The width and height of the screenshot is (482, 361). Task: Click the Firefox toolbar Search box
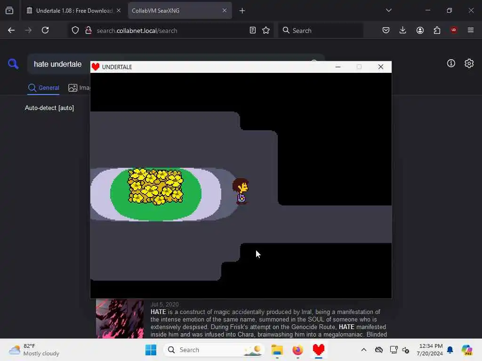coord(321,31)
